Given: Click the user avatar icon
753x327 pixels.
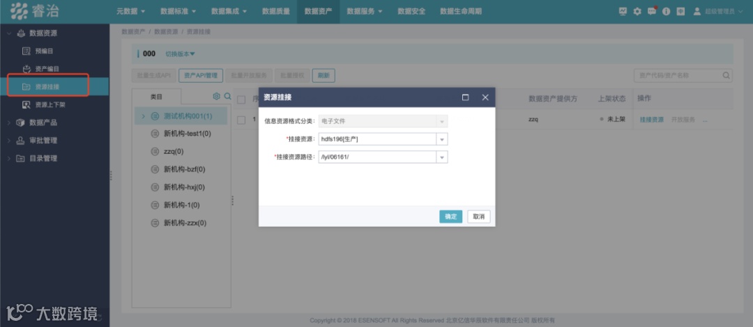Looking at the screenshot, I should point(697,11).
